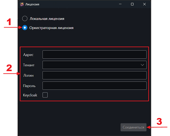Click the Keycloak label text
Screen dimensions: 170x136
30,95
